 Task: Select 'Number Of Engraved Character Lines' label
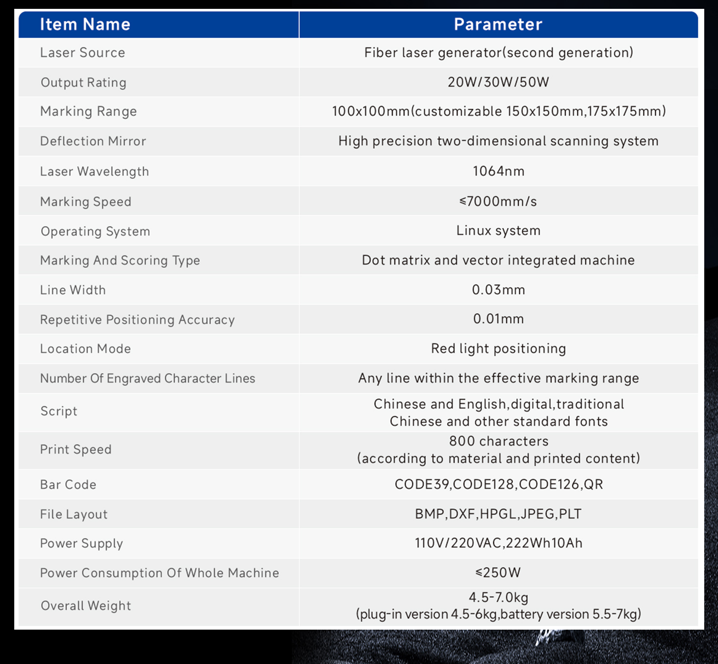[148, 379]
